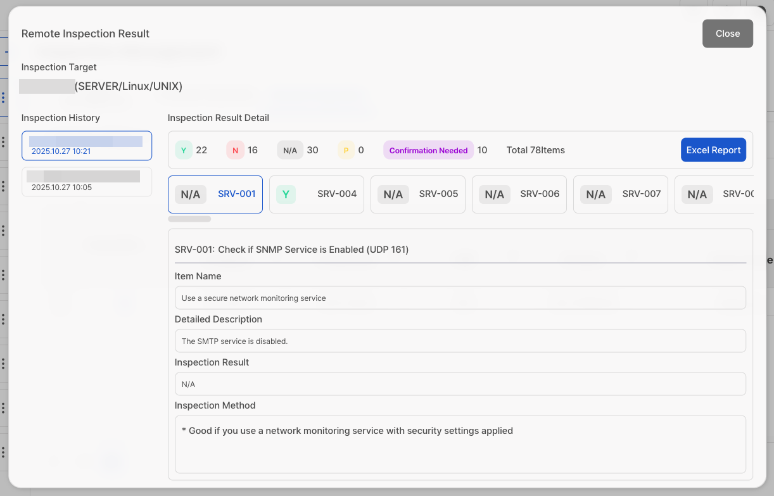Select the 10:21 inspection history entry
The width and height of the screenshot is (774, 496).
point(87,146)
